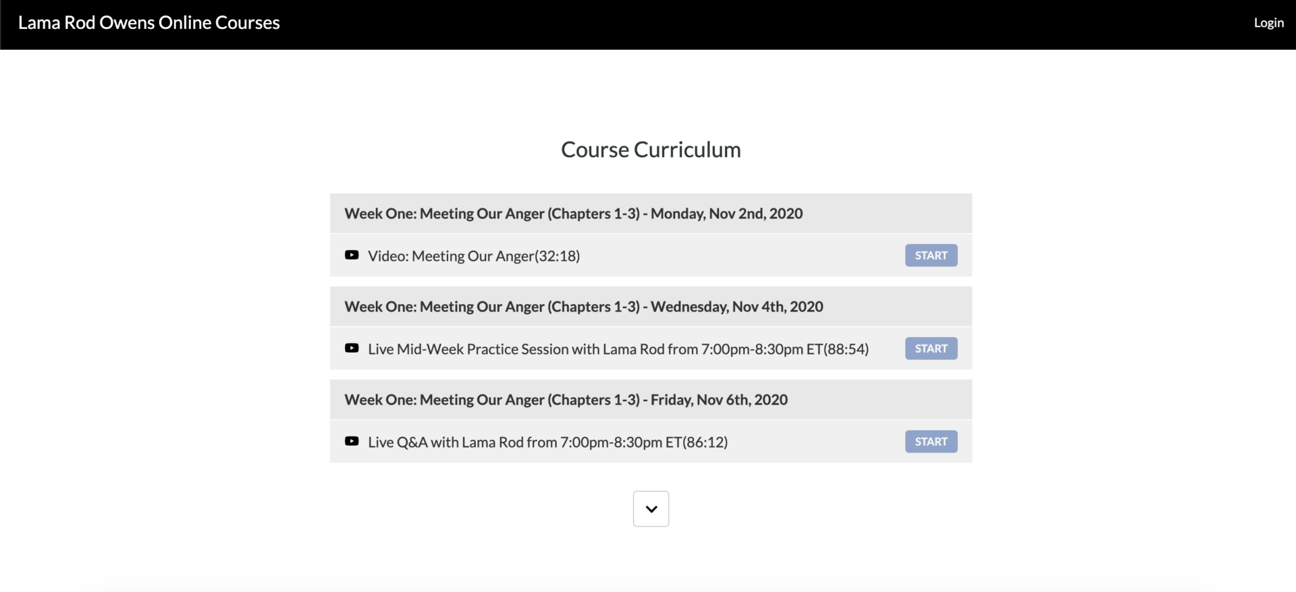Select the Friday Nov 6th week header

pos(566,399)
